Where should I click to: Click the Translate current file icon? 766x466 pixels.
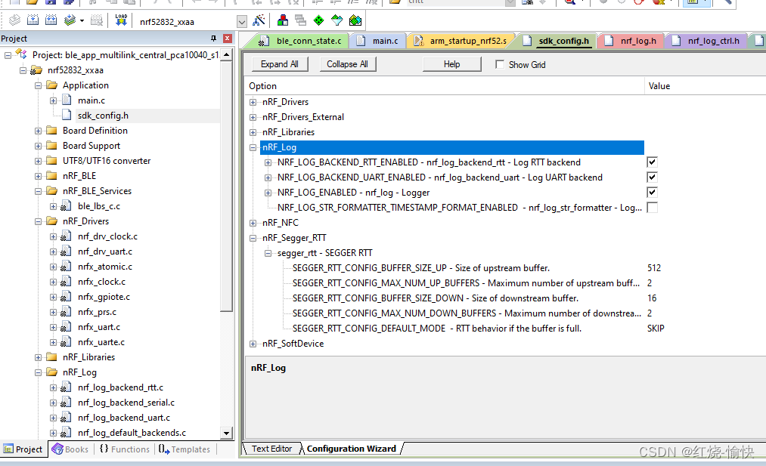[14, 20]
